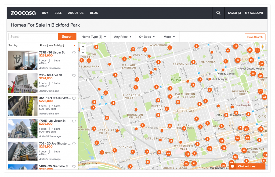Open the BUY menu item

click(45, 13)
